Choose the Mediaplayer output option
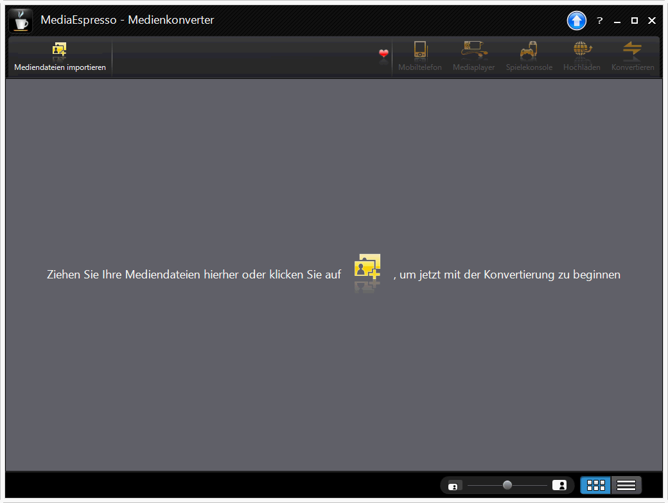 tap(474, 56)
